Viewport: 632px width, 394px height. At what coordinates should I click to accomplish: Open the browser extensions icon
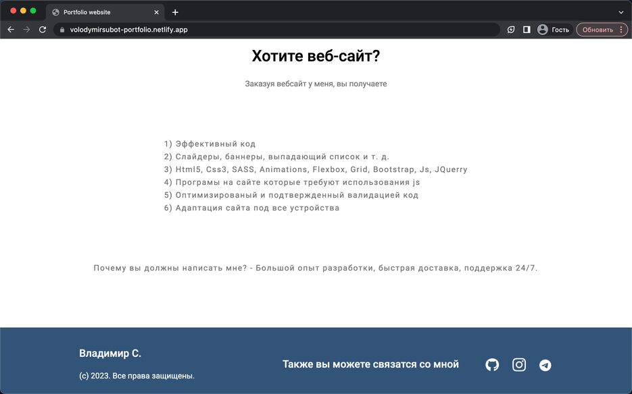pyautogui.click(x=510, y=29)
